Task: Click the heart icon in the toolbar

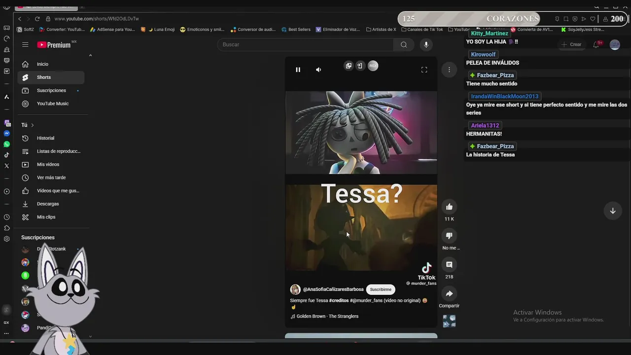Action: 593,19
